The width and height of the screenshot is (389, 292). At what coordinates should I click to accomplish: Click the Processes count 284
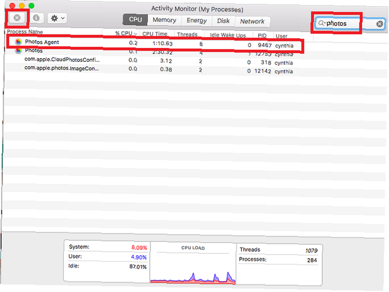pos(312,260)
